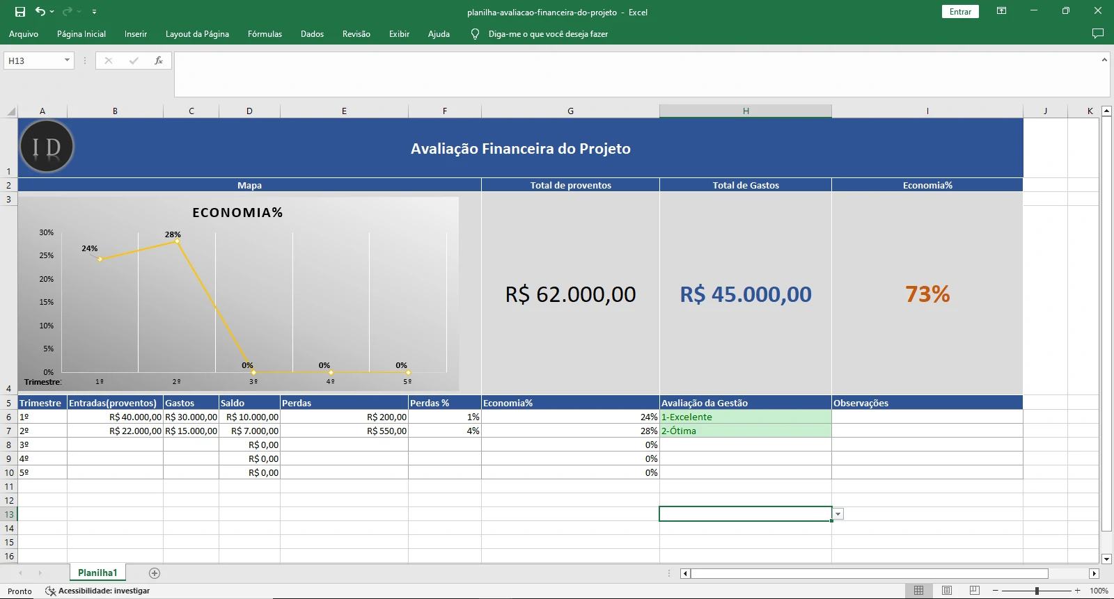Click the Acessibilidade: investigar status text
This screenshot has width=1114, height=599.
(104, 591)
